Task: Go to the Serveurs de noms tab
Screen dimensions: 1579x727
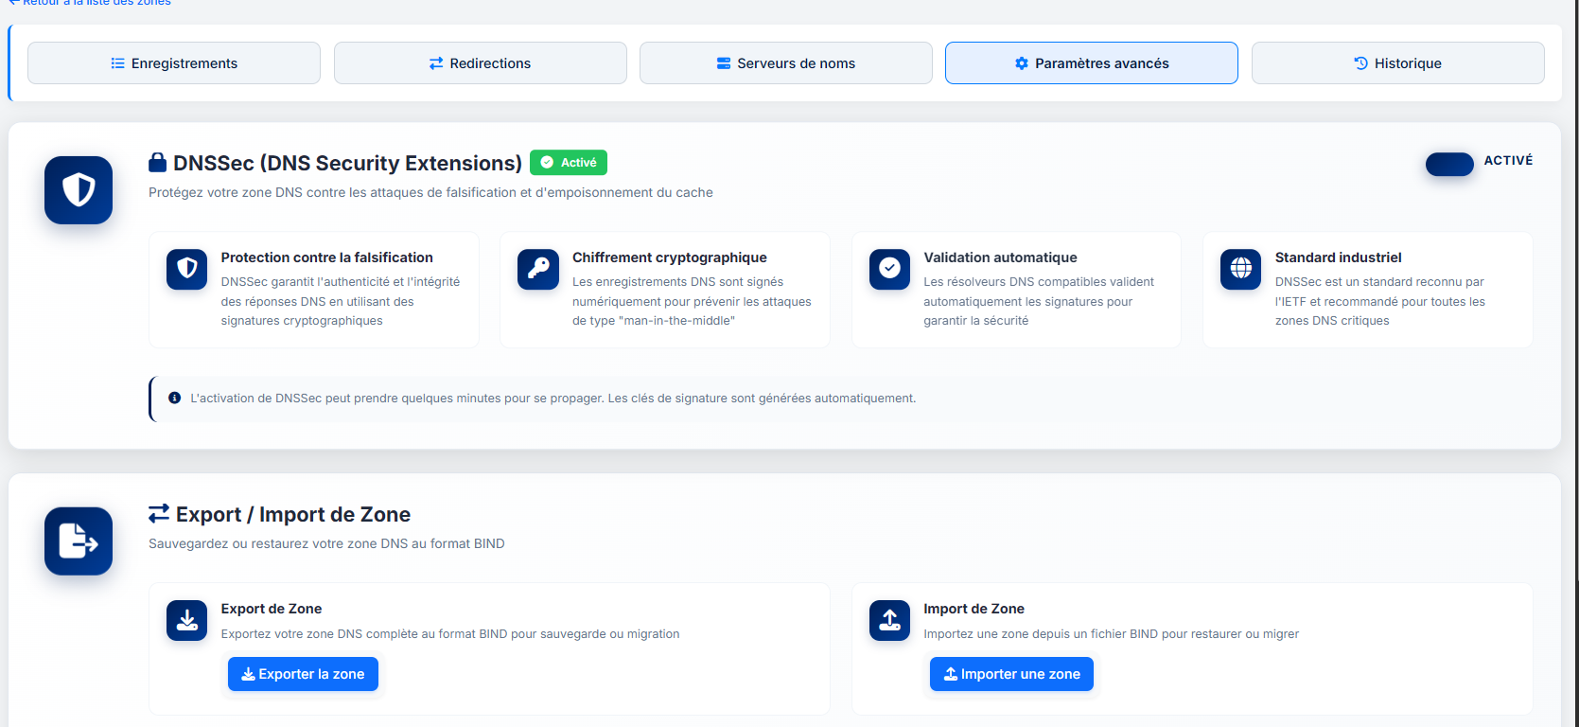Action: tap(785, 63)
